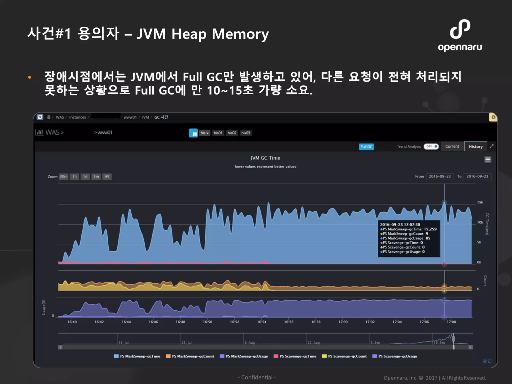The width and height of the screenshot is (512, 384).
Task: Select the his03 instance
Action: click(x=246, y=133)
